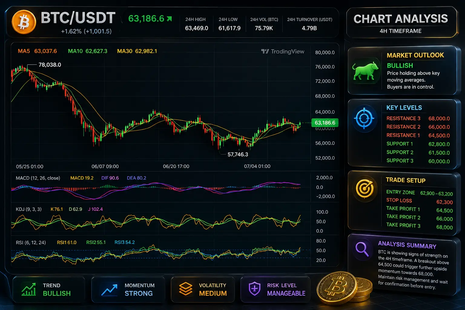Select the Momentum Strong card
Image resolution: width=465 pixels, height=310 pixels.
(128, 289)
